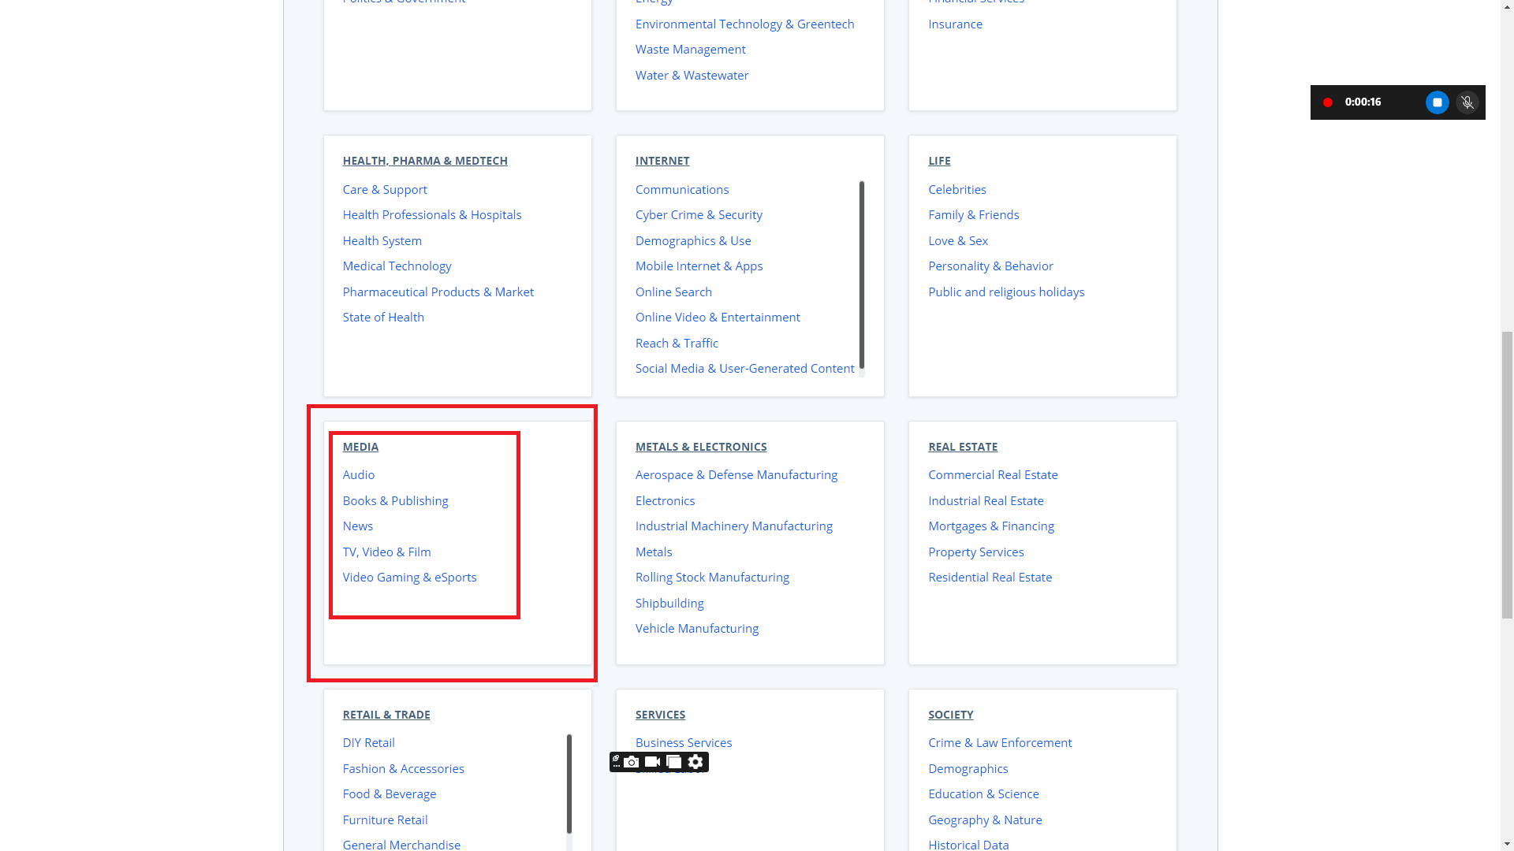Stop the screen recording with blue stop button

(1437, 102)
